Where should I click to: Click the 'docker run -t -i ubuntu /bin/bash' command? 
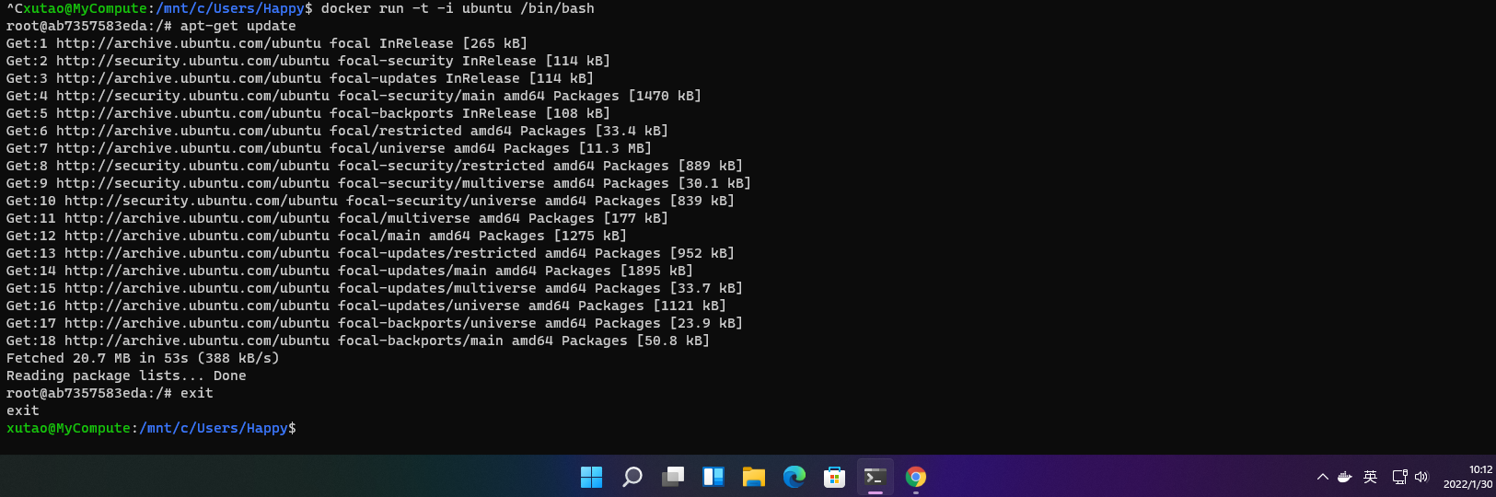[x=458, y=8]
